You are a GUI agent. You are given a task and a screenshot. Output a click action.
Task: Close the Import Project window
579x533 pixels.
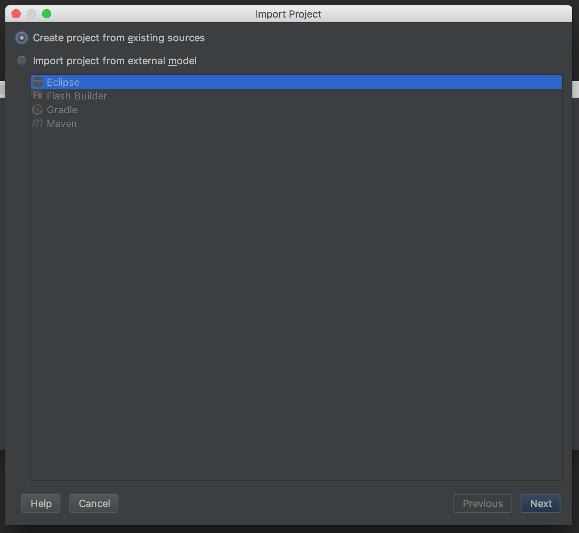coord(16,14)
